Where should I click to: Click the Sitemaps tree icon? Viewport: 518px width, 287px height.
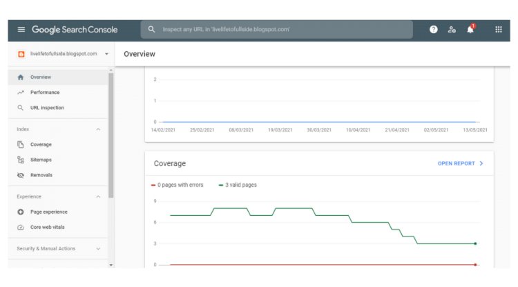(21, 160)
